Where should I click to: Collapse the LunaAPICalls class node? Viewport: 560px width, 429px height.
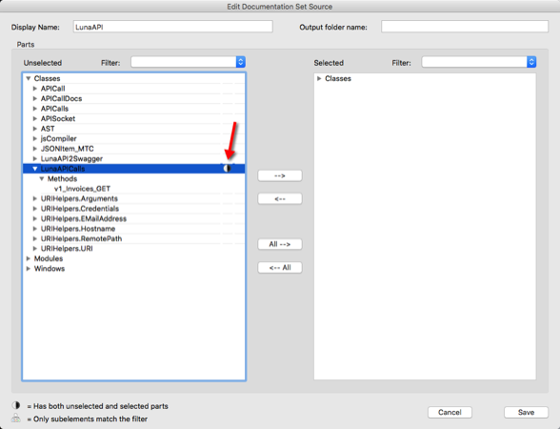click(35, 169)
